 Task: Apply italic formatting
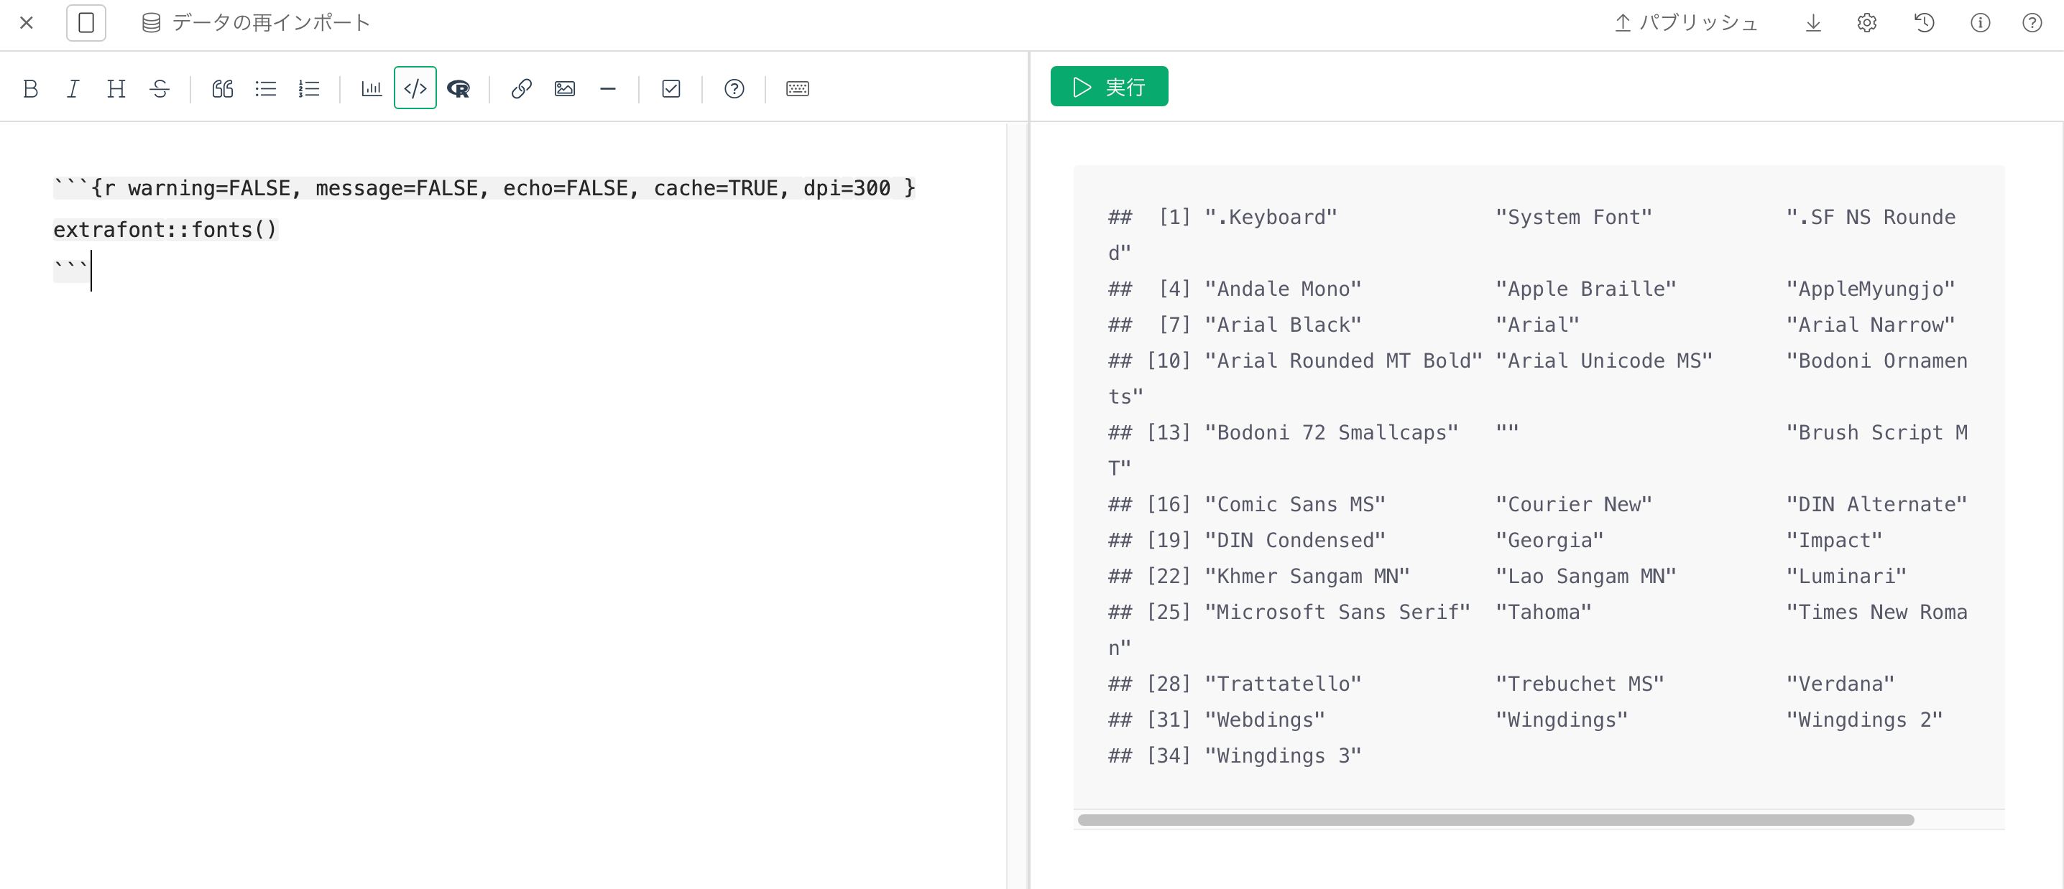coord(73,88)
